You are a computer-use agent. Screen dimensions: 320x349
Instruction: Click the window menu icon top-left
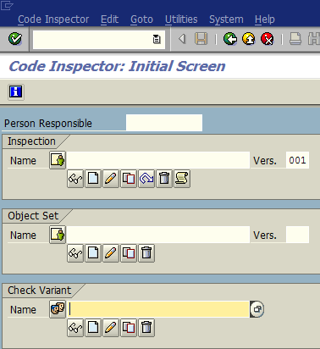(7, 5)
